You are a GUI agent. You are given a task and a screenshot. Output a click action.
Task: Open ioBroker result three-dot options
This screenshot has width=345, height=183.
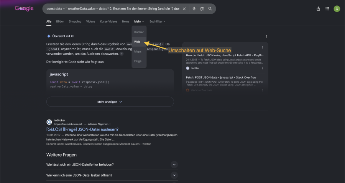[110, 124]
